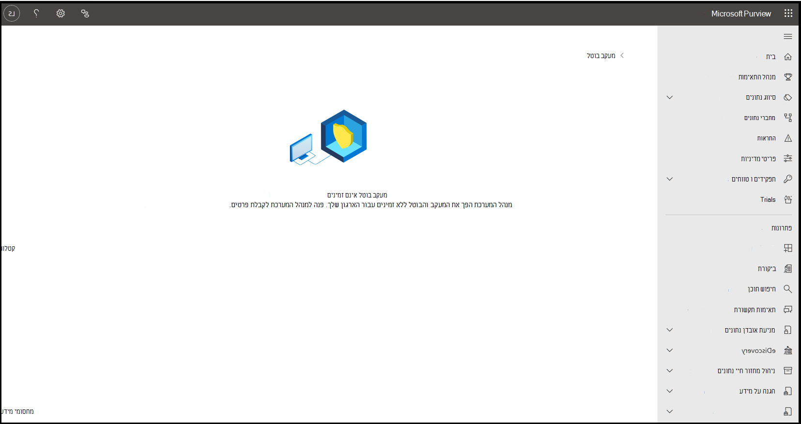Expand Roles and scopes (תפקידים וטווחים) chevron
801x424 pixels.
coord(670,179)
